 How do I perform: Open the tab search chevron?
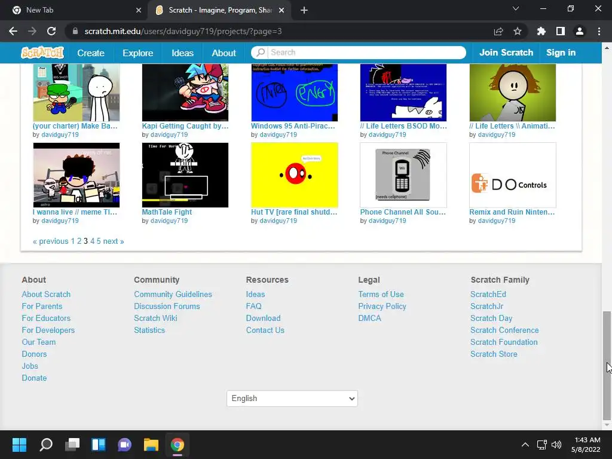516,8
